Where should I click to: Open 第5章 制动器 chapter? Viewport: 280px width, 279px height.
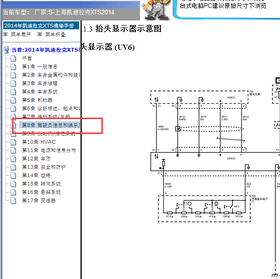[x=37, y=100]
